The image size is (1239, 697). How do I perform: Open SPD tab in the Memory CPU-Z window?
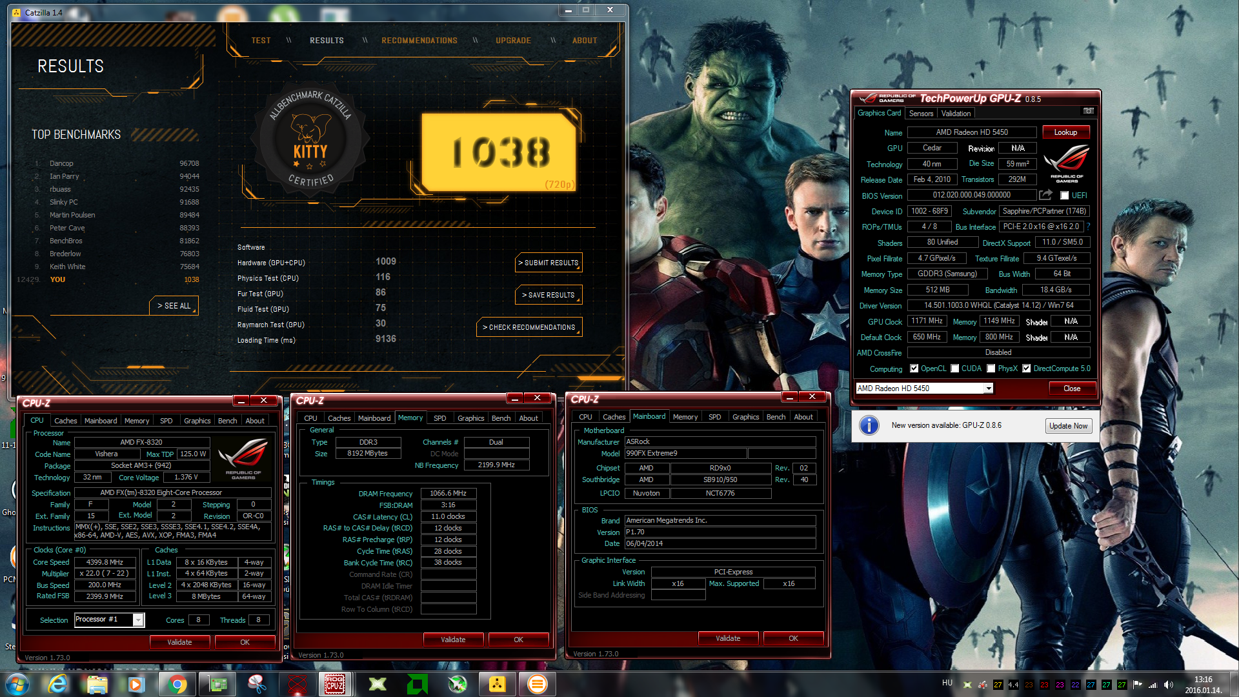pyautogui.click(x=439, y=418)
